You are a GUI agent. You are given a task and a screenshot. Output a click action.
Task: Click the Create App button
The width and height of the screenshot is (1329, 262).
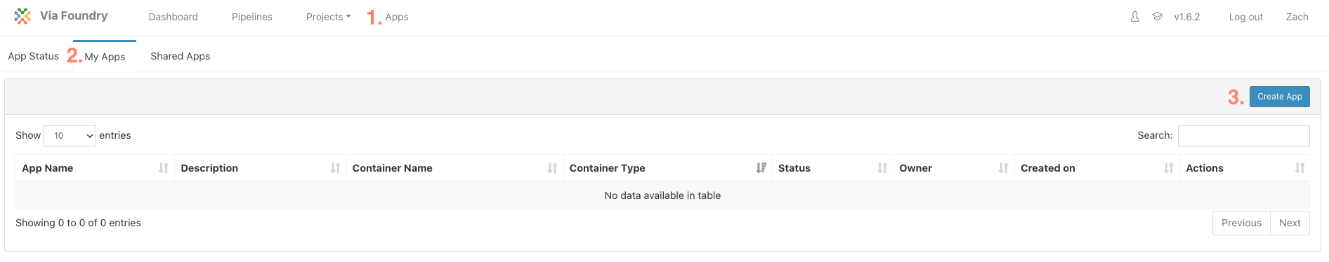[1279, 97]
